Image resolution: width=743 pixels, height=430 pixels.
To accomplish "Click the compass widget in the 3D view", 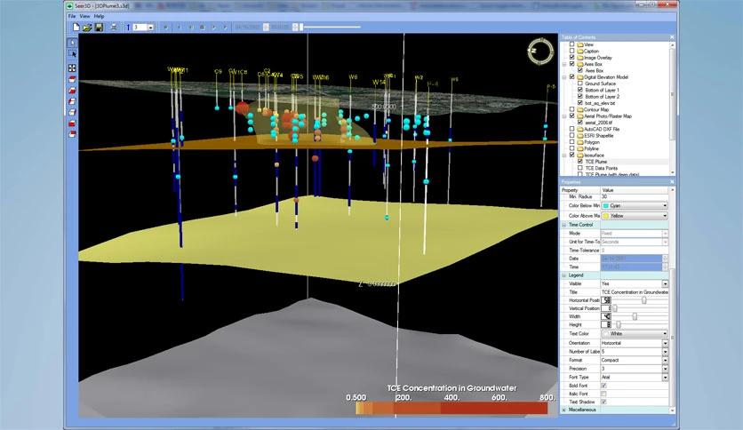I will tap(539, 50).
